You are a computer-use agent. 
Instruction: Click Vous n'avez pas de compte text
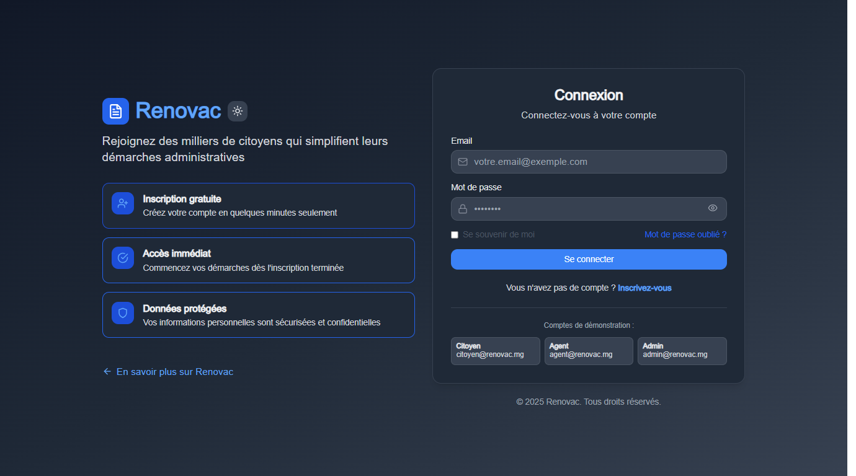click(561, 288)
